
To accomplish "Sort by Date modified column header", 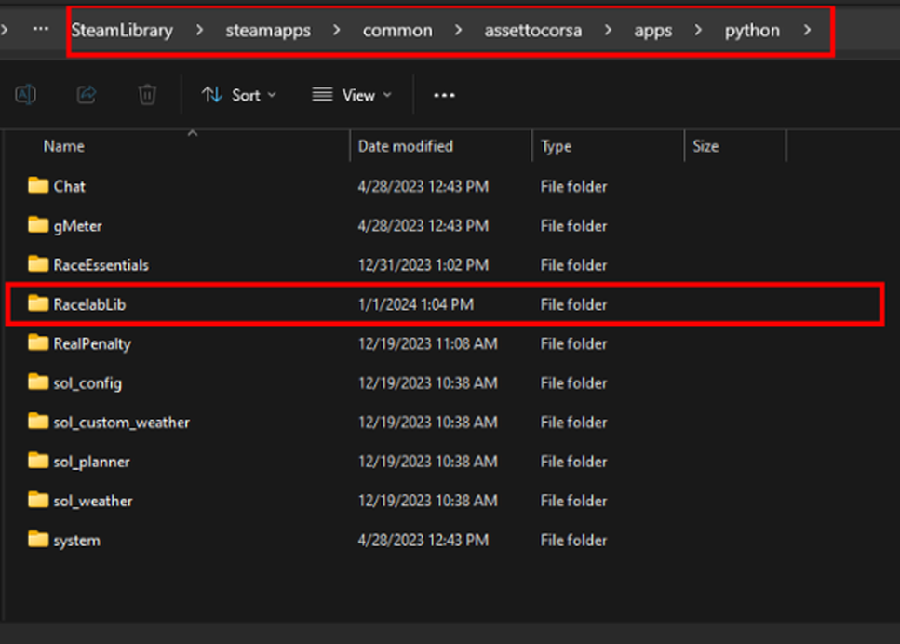I will (x=406, y=146).
